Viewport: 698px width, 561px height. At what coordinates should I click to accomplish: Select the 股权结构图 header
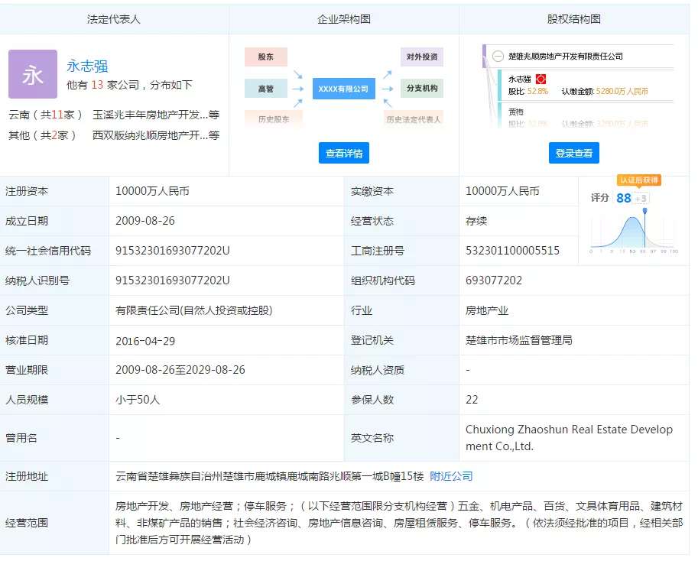point(574,19)
